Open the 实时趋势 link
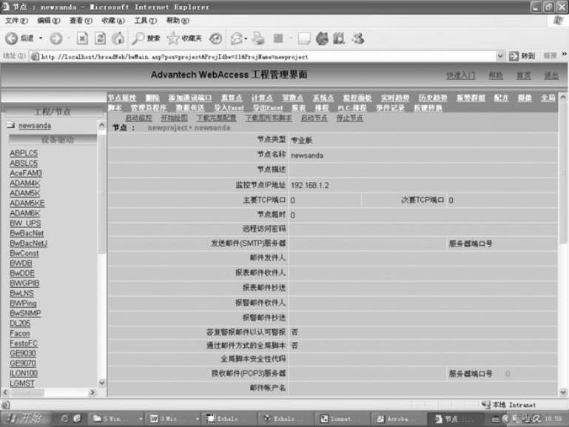 tap(395, 98)
